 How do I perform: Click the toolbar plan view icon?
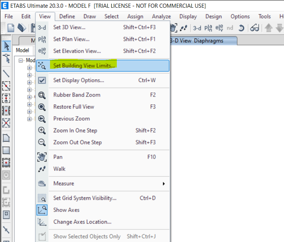click(x=208, y=28)
